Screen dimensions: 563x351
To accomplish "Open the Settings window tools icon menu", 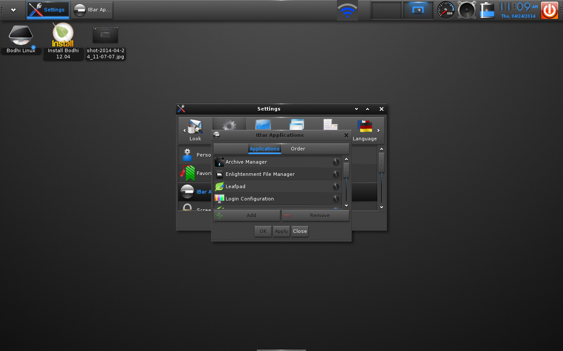I will click(x=181, y=109).
